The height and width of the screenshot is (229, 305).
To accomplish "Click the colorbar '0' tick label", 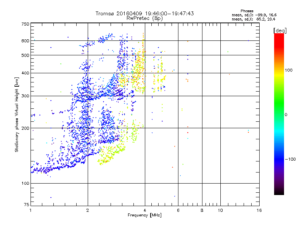I will (286, 115).
